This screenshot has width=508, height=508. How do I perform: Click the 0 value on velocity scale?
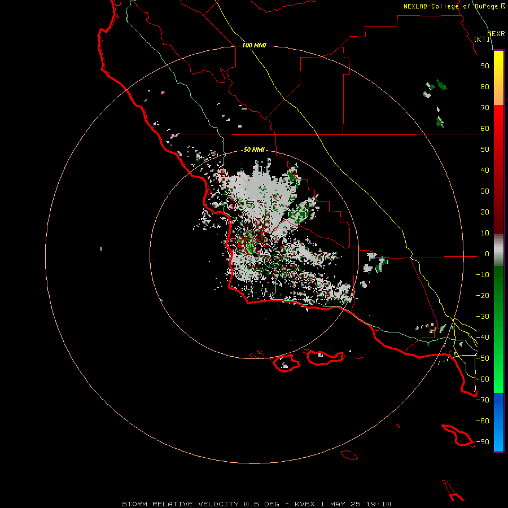pyautogui.click(x=487, y=253)
